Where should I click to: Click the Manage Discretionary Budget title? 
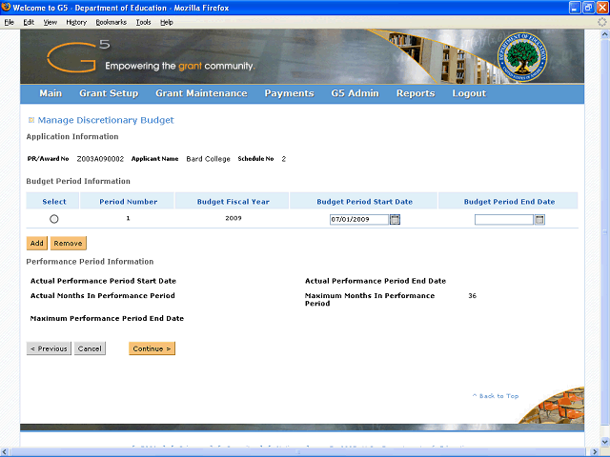point(106,120)
